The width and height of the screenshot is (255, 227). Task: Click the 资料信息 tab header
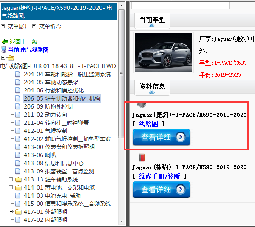click(152, 88)
